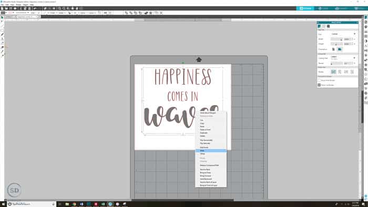
Task: Select the Text tool in left toolbar
Action: (x=2, y=39)
